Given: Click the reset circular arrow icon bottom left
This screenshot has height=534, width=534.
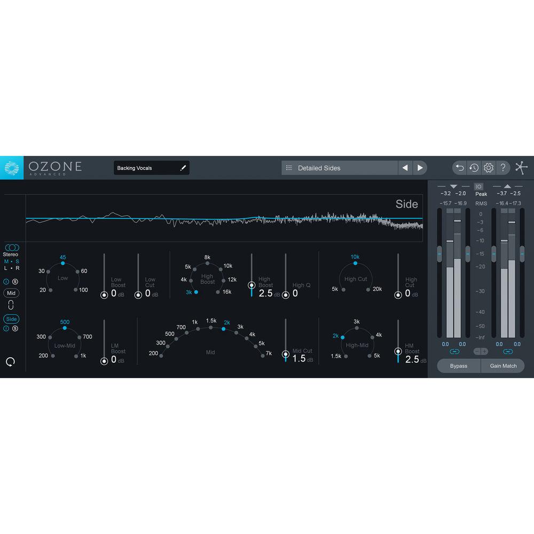Looking at the screenshot, I should click(x=10, y=361).
